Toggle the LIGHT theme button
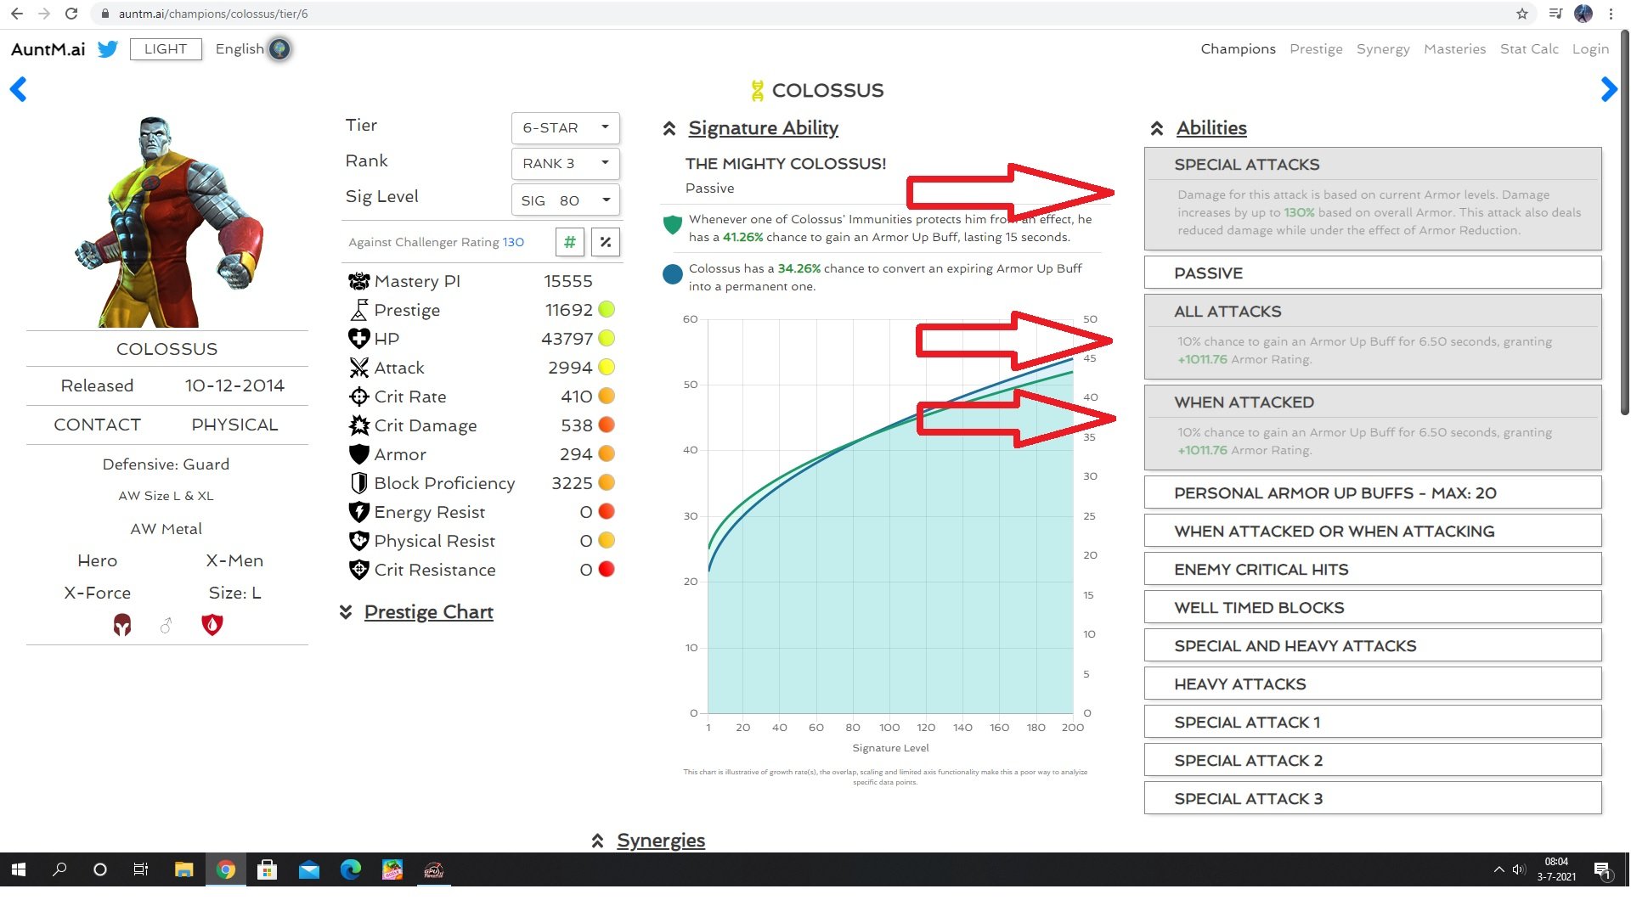Image resolution: width=1631 pixels, height=917 pixels. (166, 49)
